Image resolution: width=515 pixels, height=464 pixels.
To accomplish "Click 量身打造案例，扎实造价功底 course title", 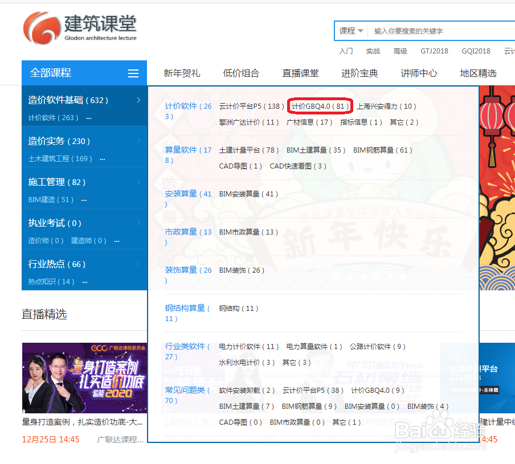I will (82, 422).
